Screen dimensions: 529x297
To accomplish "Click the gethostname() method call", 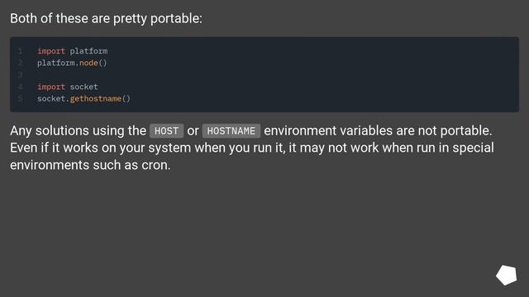I will tap(100, 99).
